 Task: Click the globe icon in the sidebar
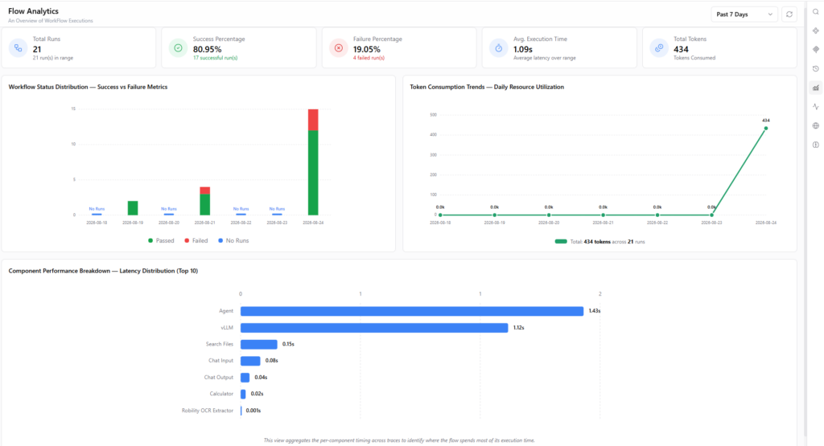point(816,125)
